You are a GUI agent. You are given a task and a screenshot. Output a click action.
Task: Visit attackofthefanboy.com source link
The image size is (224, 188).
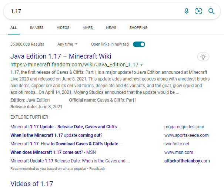point(187,161)
